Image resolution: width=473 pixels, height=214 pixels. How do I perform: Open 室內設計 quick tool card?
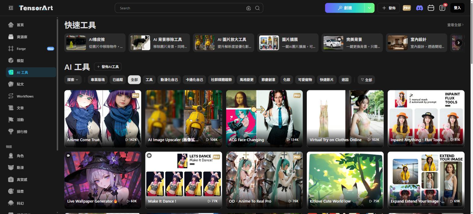coord(417,43)
